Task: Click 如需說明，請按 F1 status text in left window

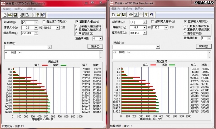Action: pyautogui.click(x=13, y=126)
